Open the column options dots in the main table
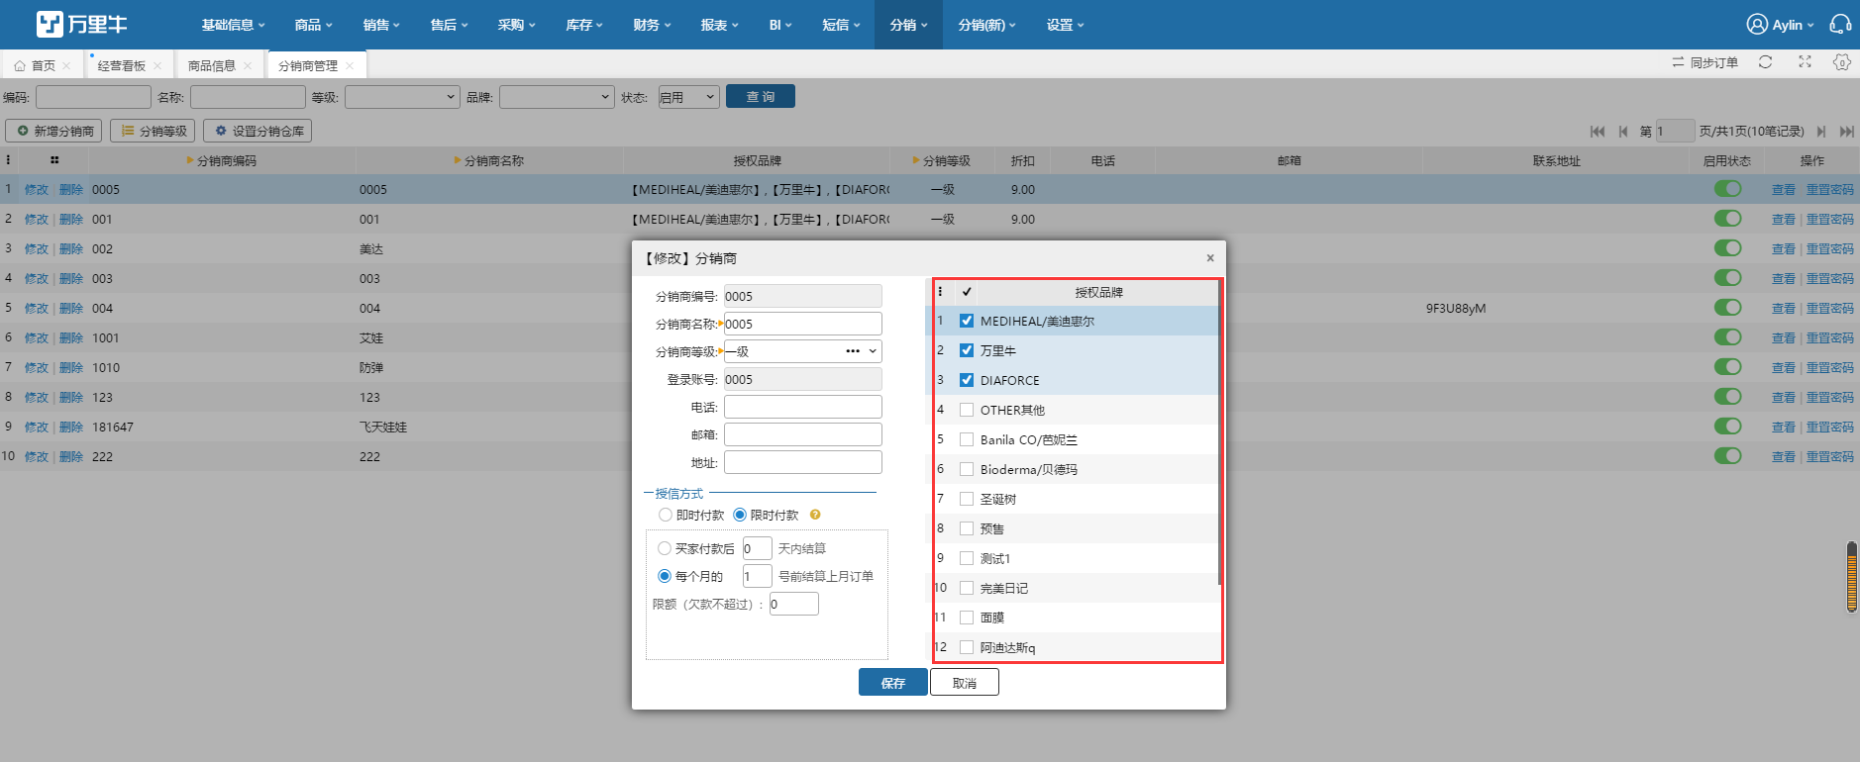Viewport: 1860px width, 762px height. (x=8, y=159)
